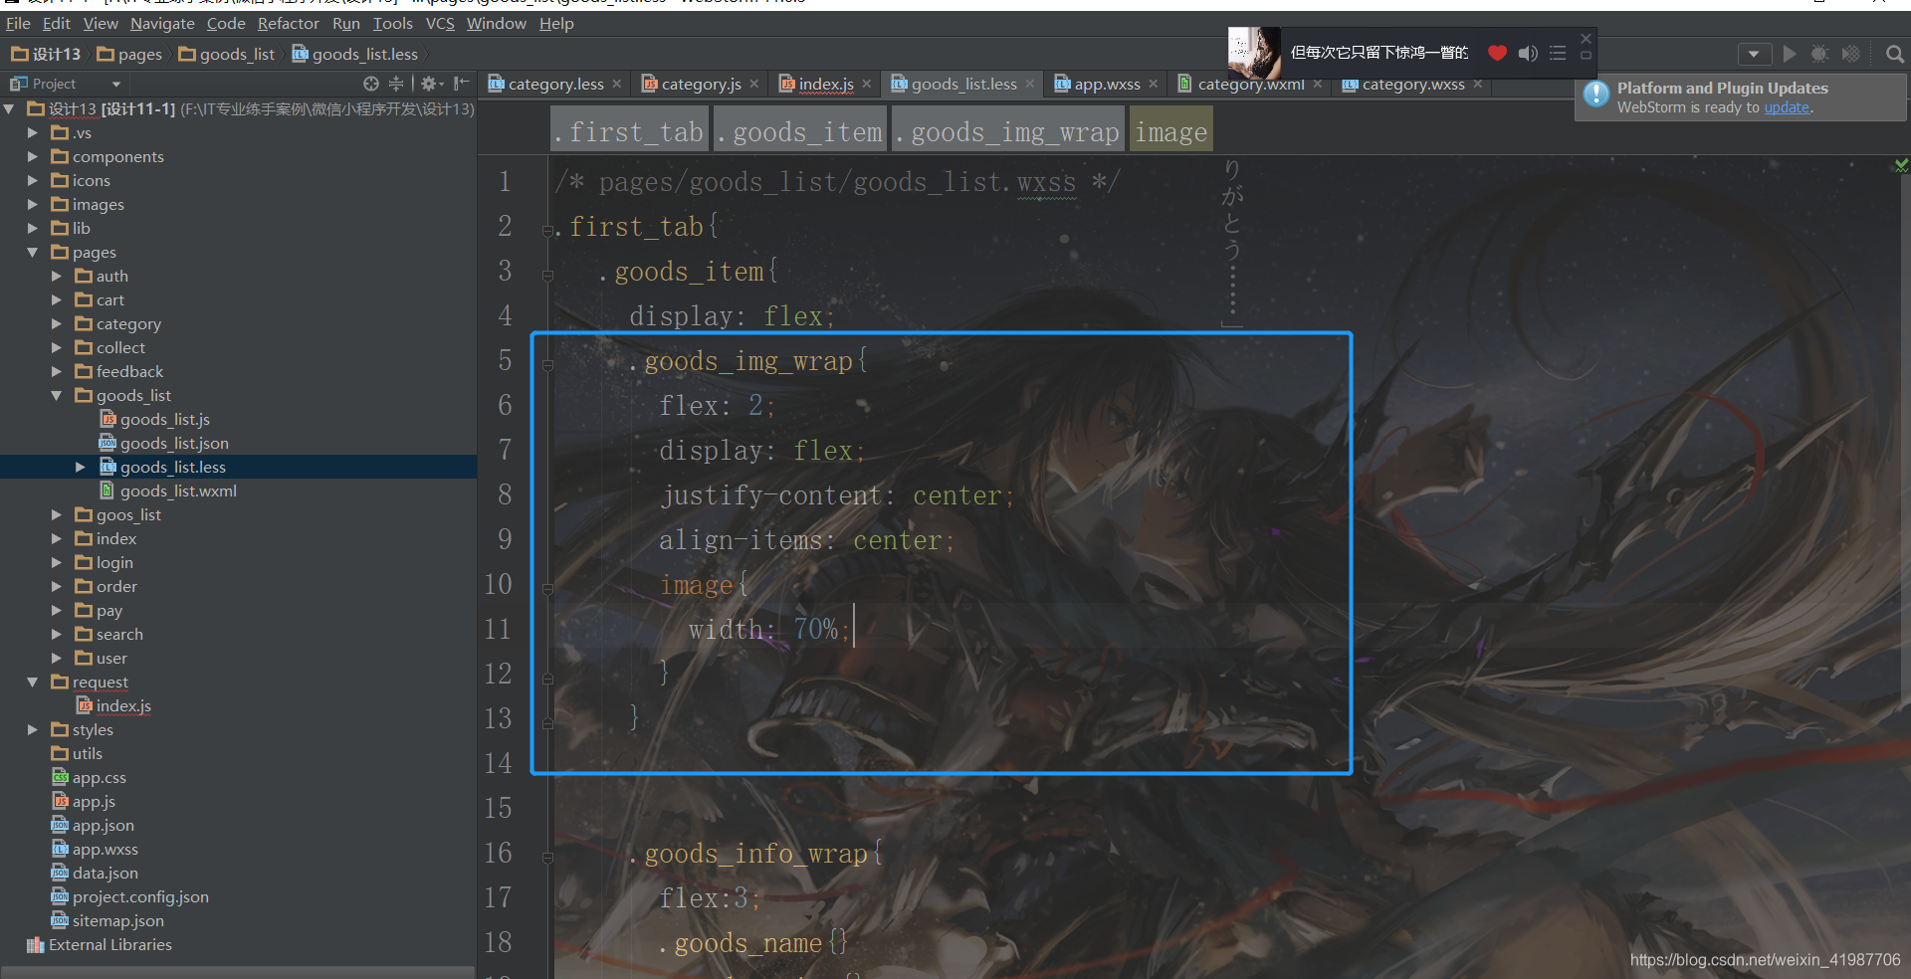The height and width of the screenshot is (979, 1911).
Task: Open the File menu
Action: click(18, 23)
